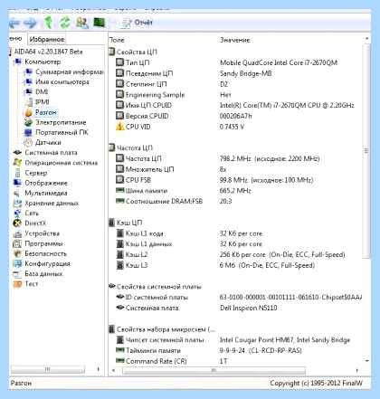Click the Хранение данных category icon
The image size is (380, 399).
click(17, 203)
